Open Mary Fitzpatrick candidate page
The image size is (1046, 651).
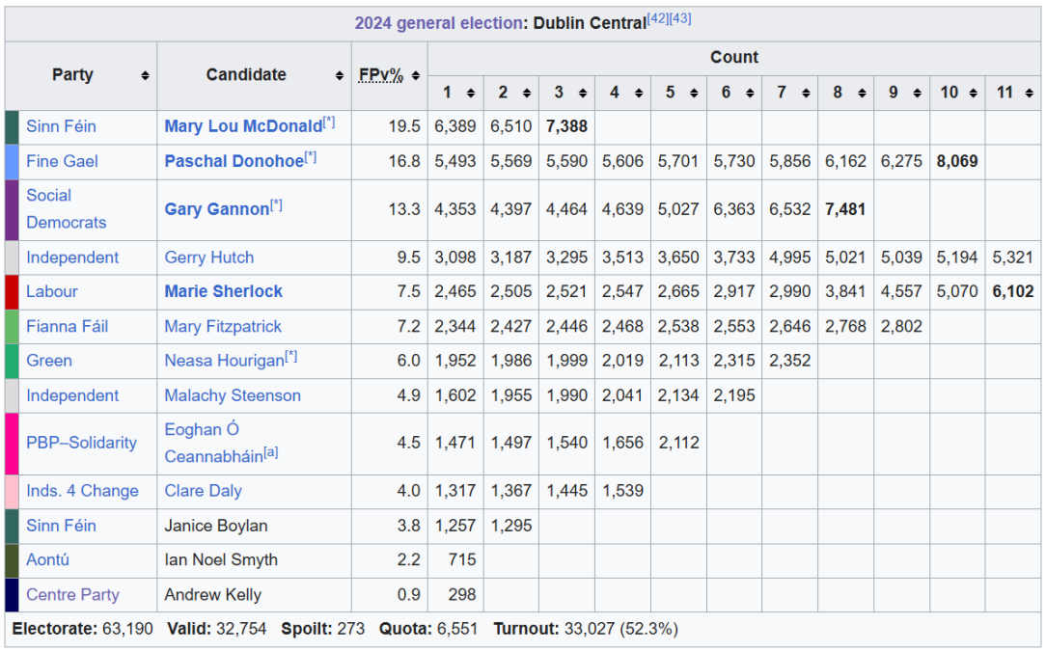click(223, 326)
